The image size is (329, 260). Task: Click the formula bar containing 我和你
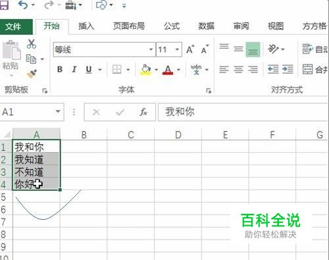[x=243, y=112]
